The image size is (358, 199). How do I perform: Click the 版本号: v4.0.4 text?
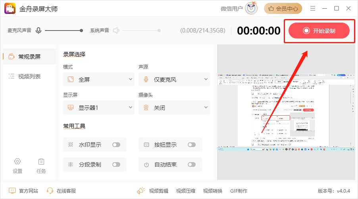click(334, 191)
